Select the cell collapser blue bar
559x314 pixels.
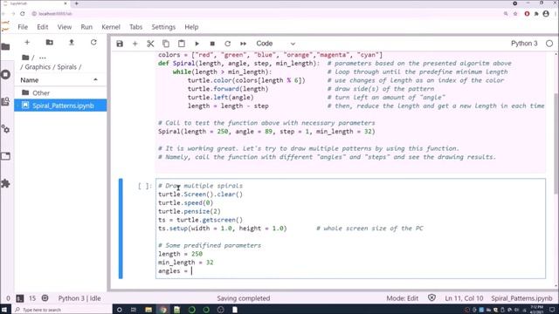point(121,229)
